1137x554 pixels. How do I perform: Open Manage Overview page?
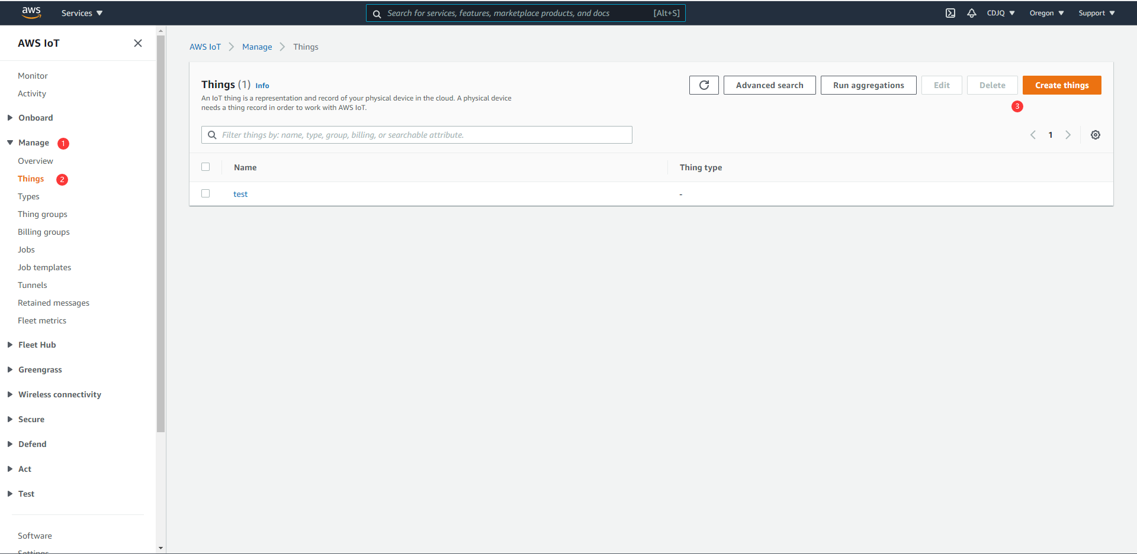(x=36, y=161)
